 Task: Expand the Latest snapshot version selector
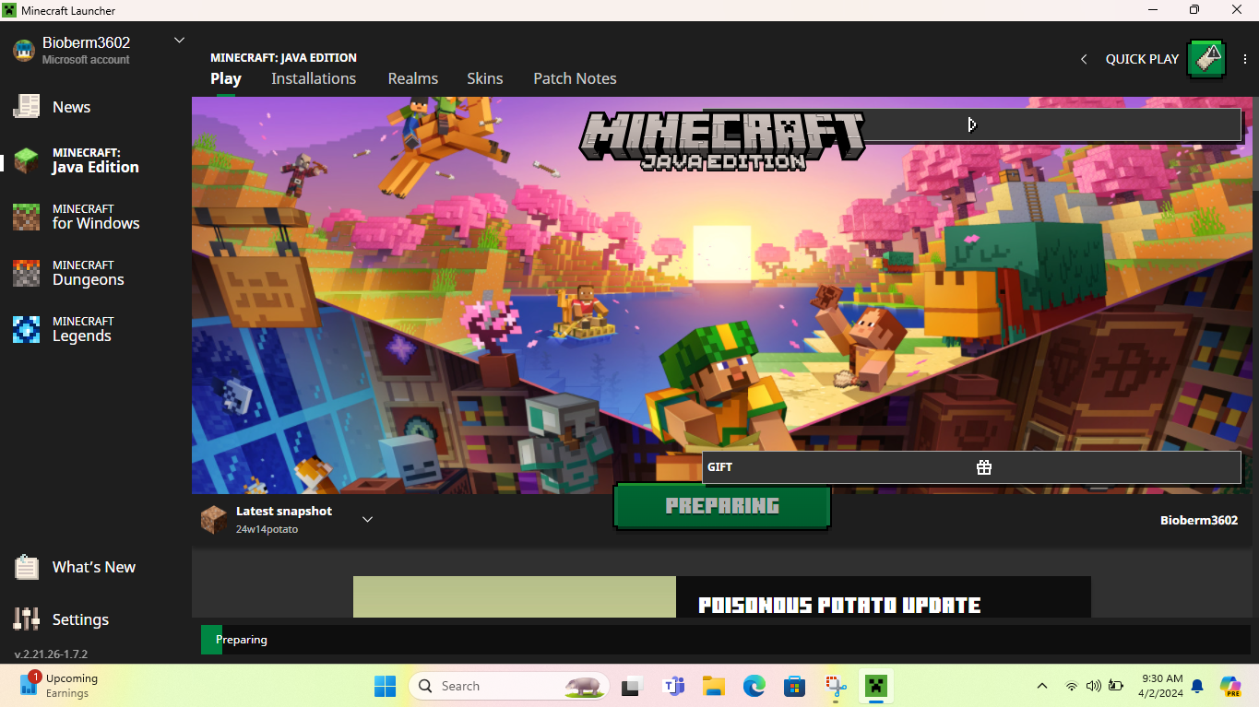coord(367,520)
